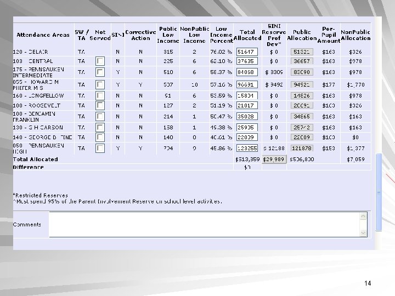
Task: Click Comments box scroll down arrow
Action: 363,233
